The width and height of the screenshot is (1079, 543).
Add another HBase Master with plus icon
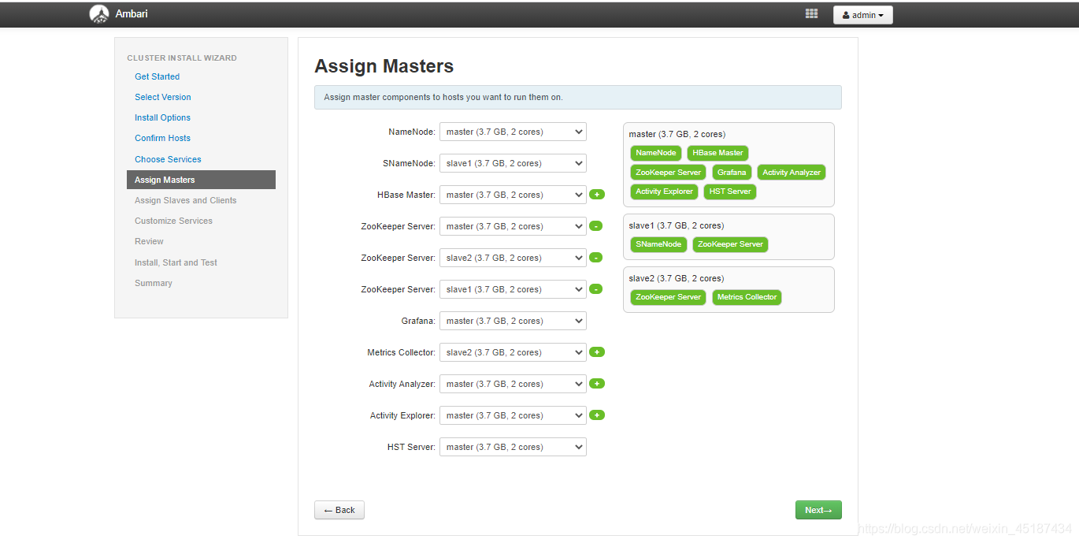pyautogui.click(x=596, y=195)
